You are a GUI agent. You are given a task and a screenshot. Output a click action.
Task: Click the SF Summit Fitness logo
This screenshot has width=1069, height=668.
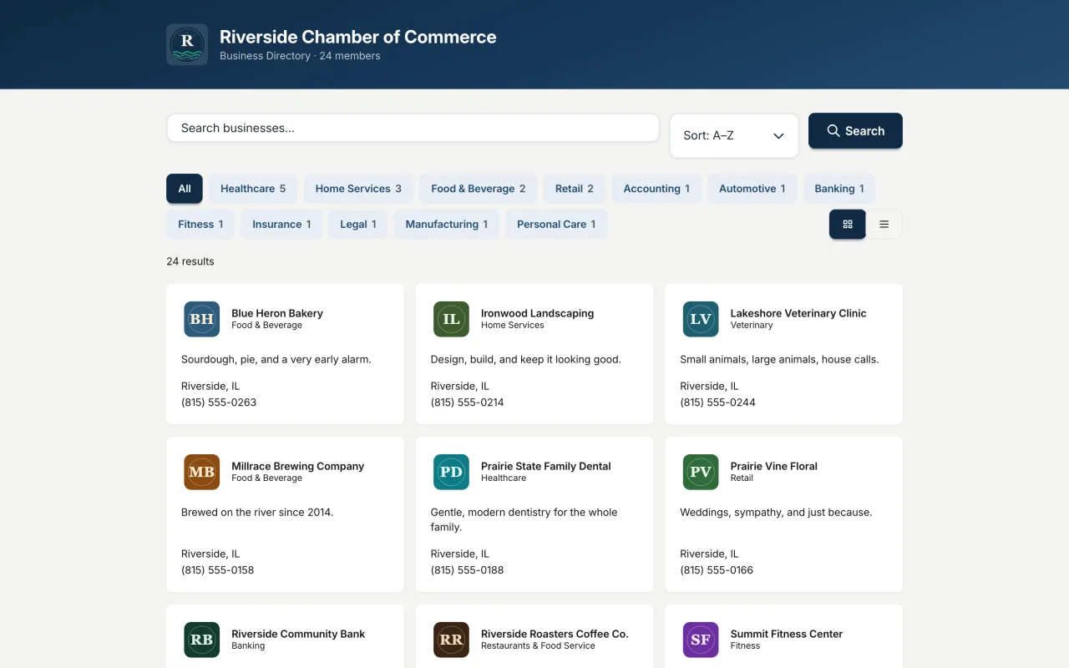(x=701, y=640)
